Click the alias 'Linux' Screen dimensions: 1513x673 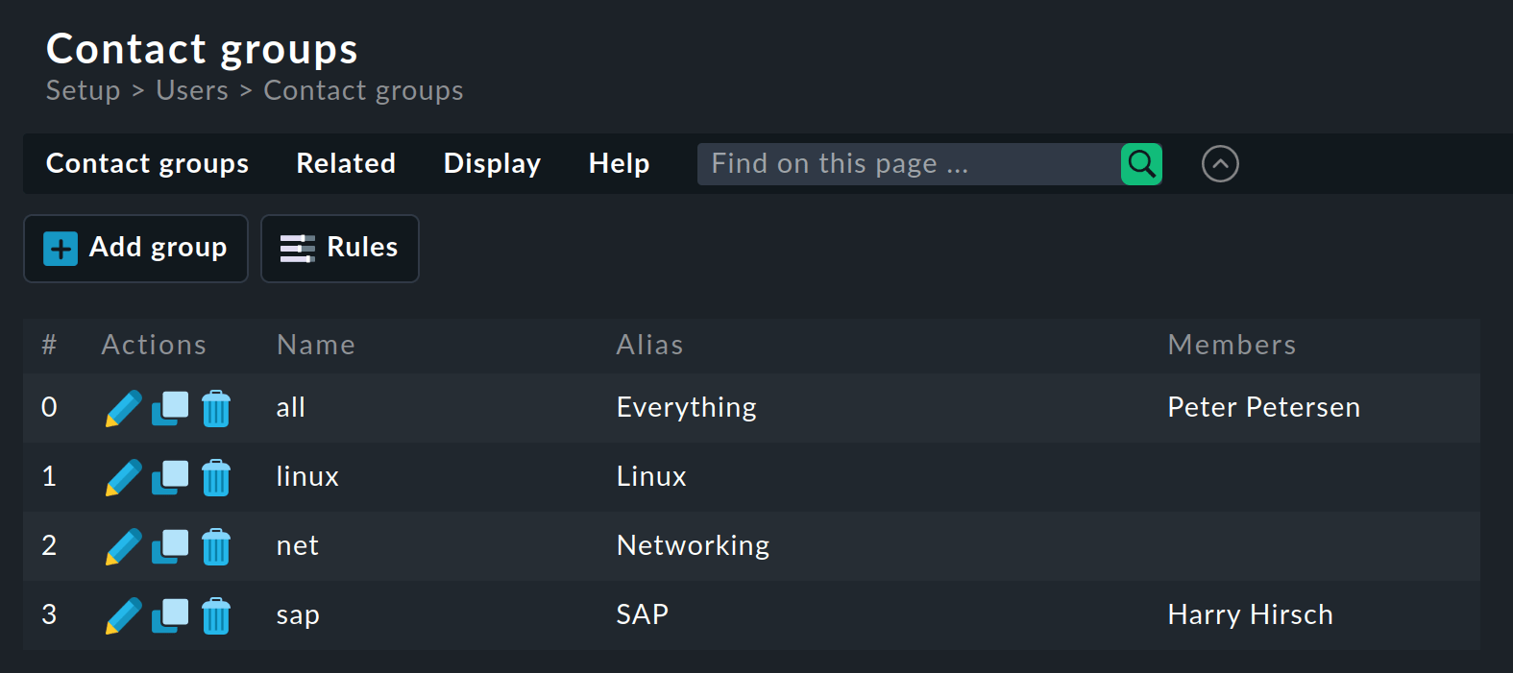pos(651,476)
